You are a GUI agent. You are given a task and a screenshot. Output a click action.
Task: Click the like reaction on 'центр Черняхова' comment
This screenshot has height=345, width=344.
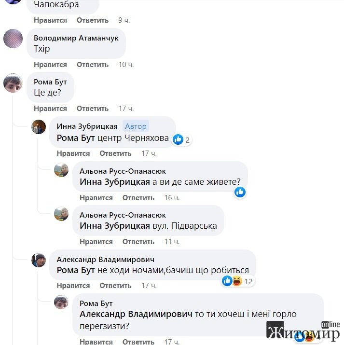pyautogui.click(x=178, y=139)
